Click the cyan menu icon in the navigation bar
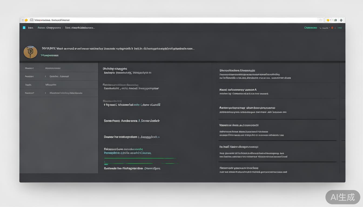Viewport: 363px width, 207px height. click(24, 28)
